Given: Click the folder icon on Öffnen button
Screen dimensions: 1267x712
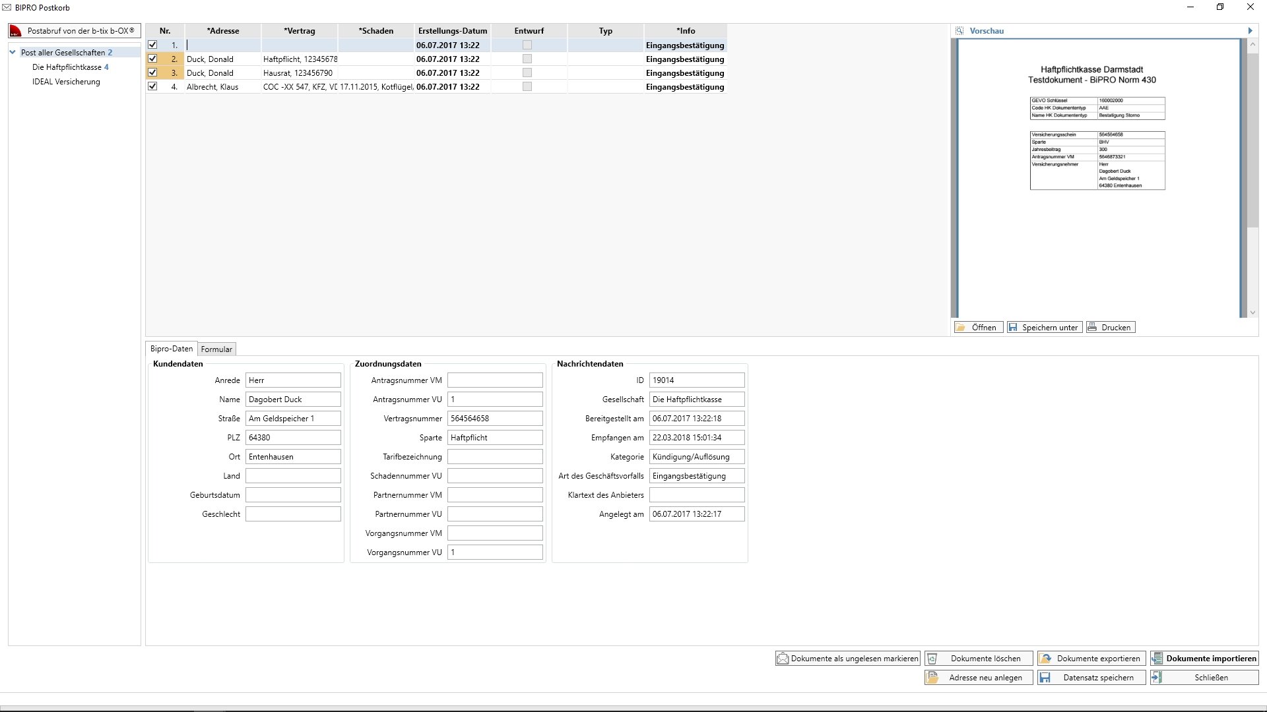Looking at the screenshot, I should pyautogui.click(x=961, y=327).
